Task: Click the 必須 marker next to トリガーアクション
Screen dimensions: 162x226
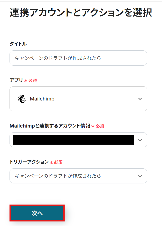Action: [58, 162]
